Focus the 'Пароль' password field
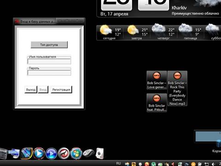221x166 pixels. (49, 72)
